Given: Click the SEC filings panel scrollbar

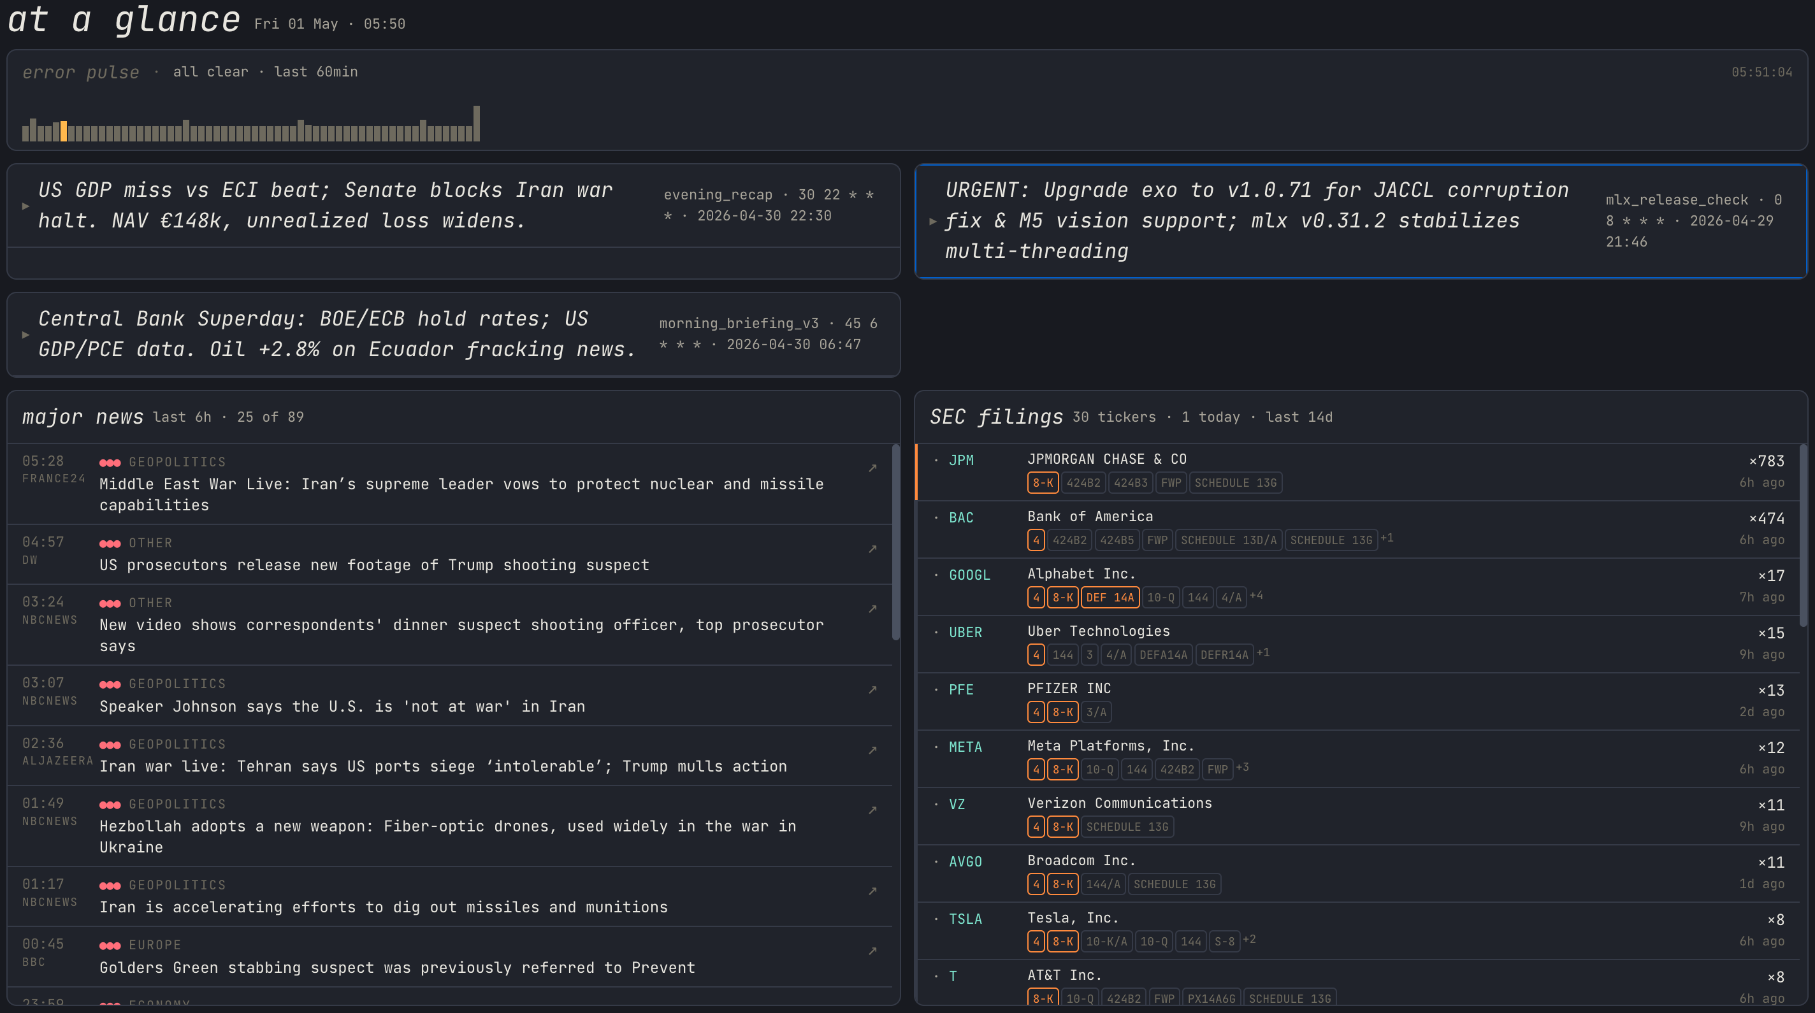Looking at the screenshot, I should click(1803, 535).
